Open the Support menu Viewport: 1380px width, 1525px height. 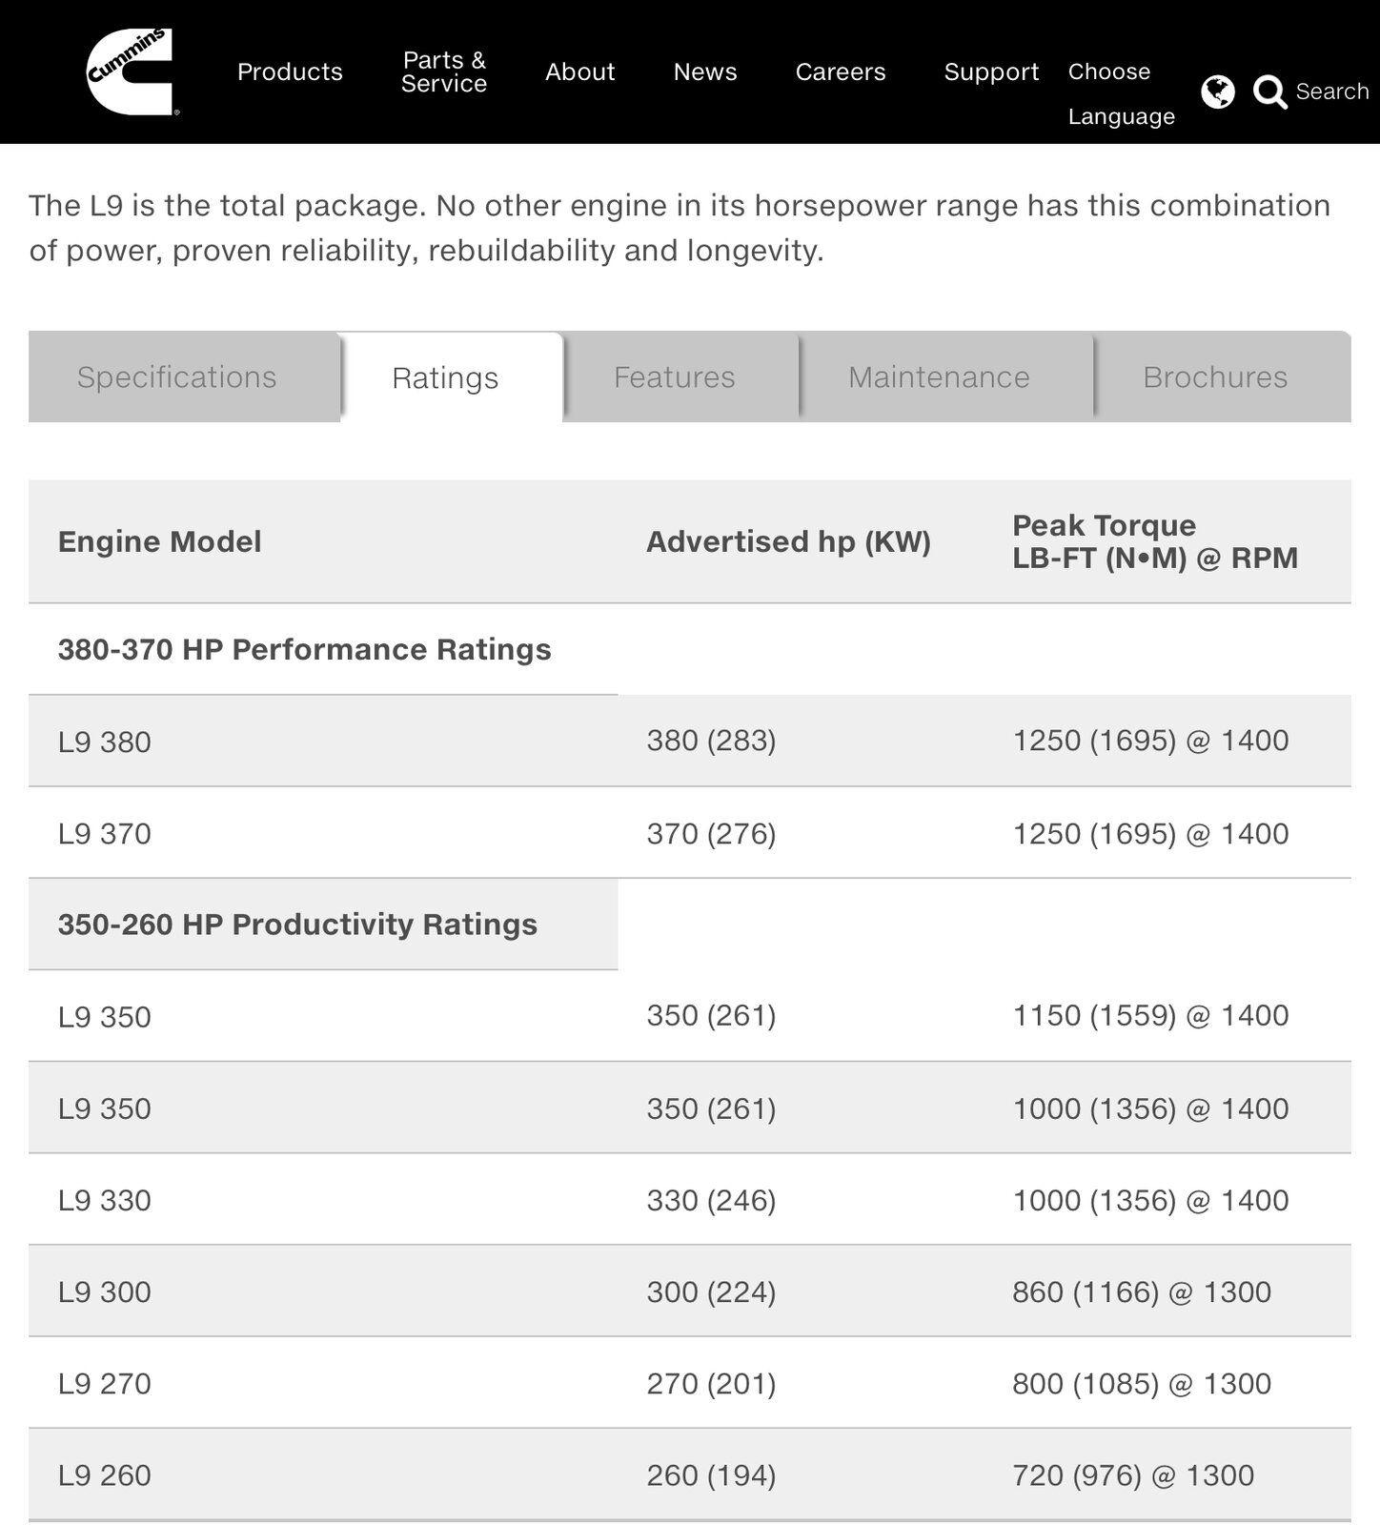click(x=991, y=71)
